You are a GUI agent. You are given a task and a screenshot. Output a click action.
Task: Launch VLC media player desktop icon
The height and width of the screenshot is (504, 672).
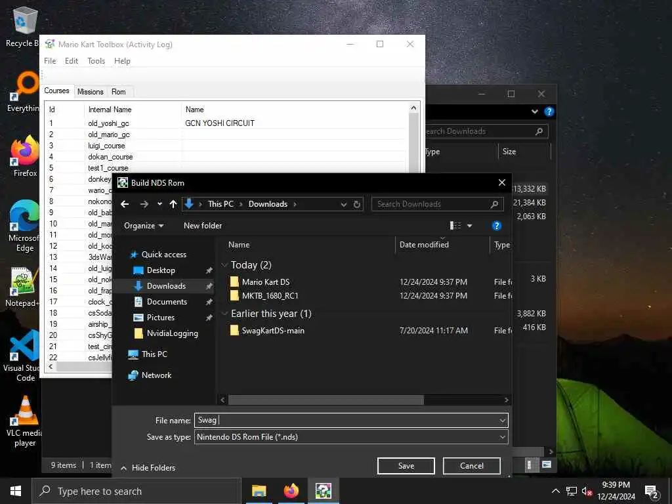pyautogui.click(x=25, y=421)
